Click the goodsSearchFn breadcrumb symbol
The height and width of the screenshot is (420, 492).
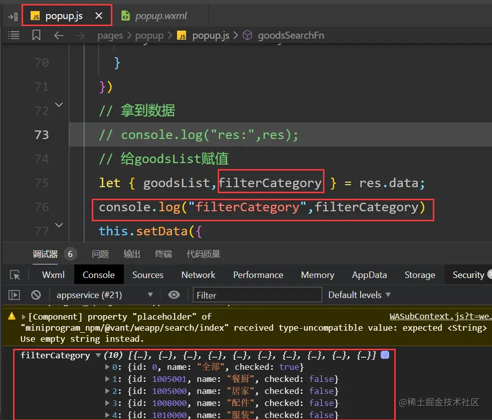click(x=291, y=36)
